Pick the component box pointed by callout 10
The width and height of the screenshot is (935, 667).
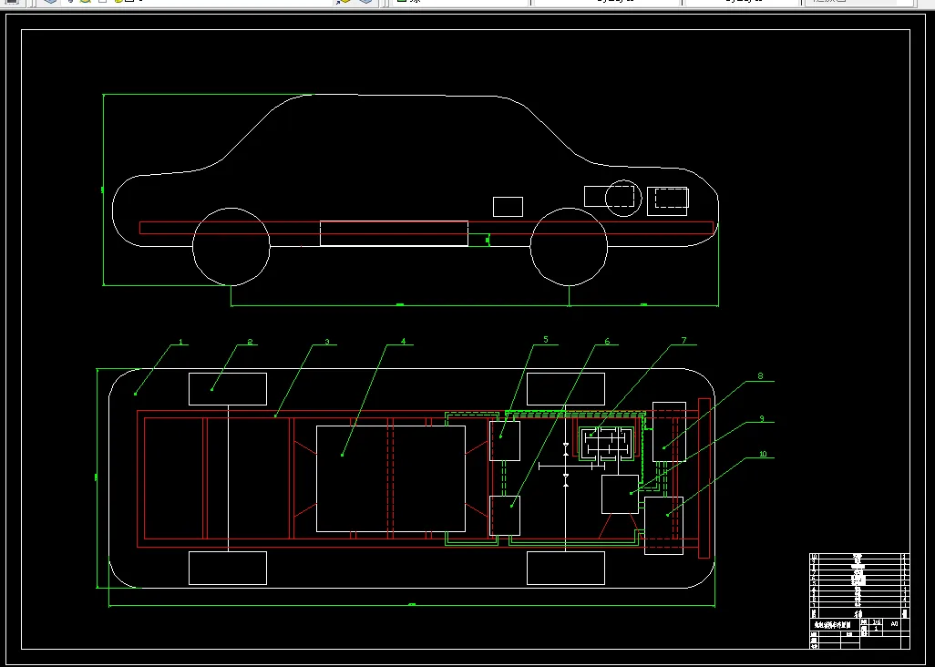[x=663, y=526]
